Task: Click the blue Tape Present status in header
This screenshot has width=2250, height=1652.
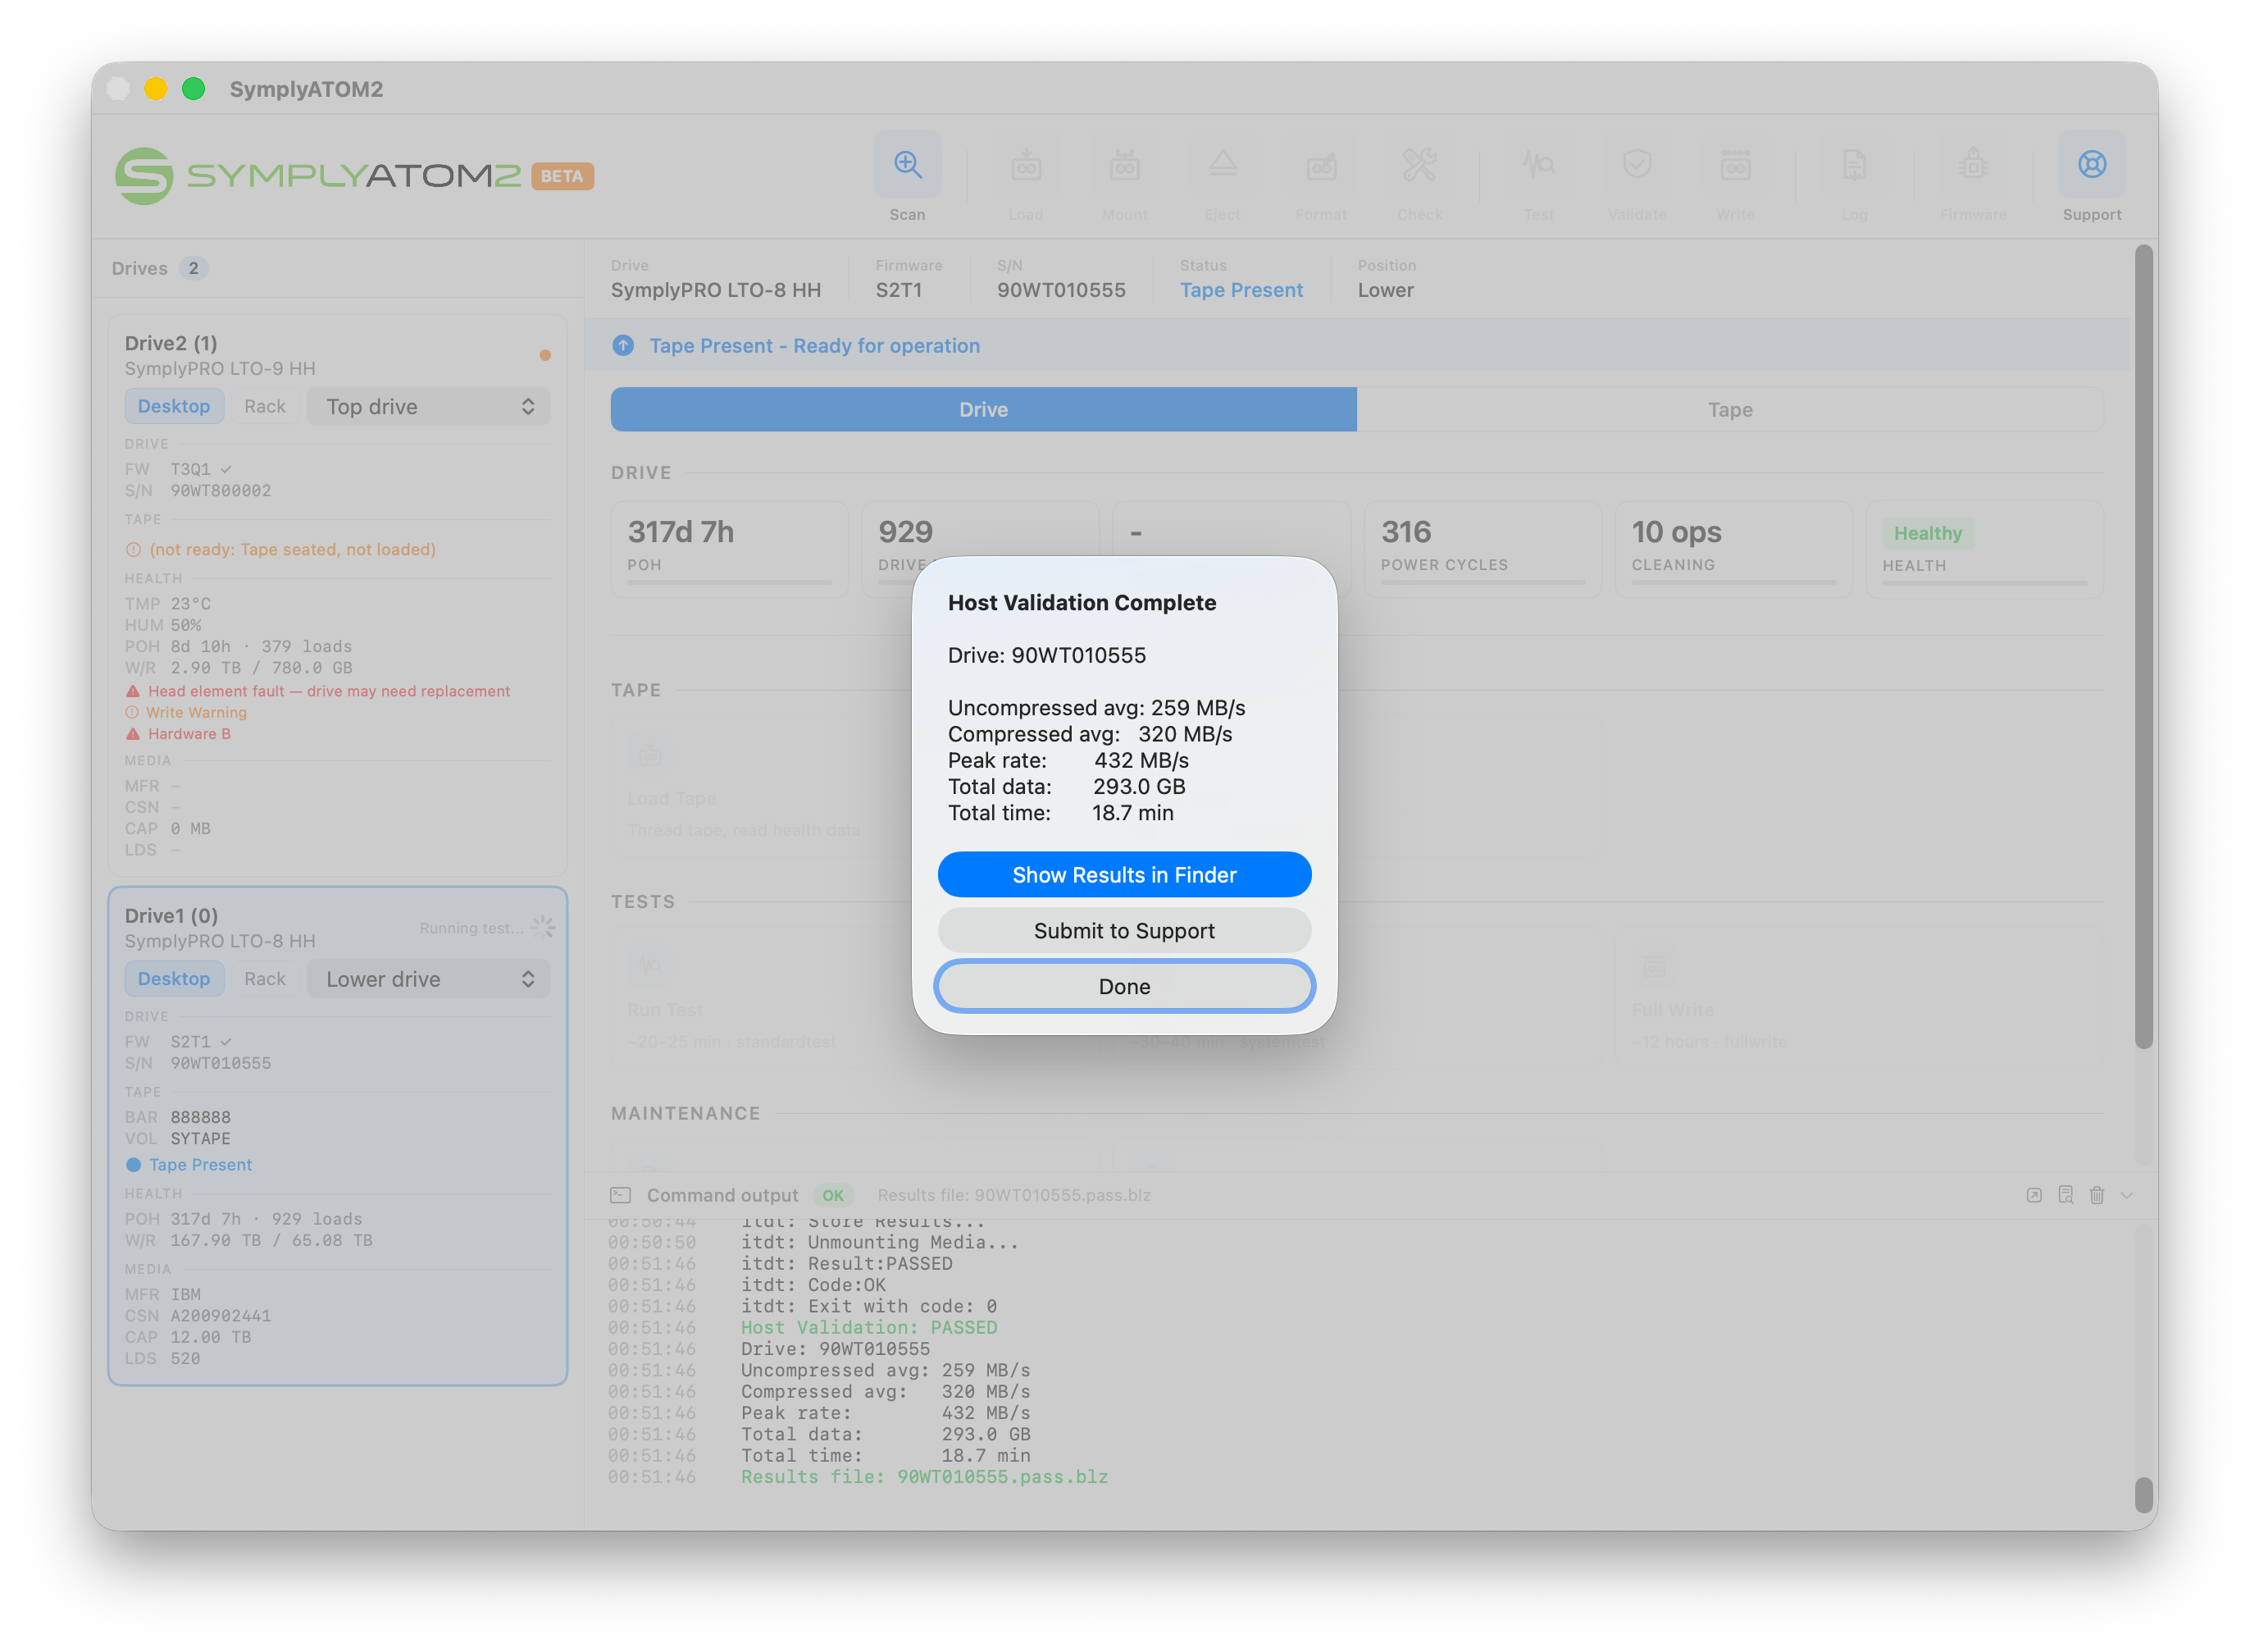Action: pos(1241,290)
